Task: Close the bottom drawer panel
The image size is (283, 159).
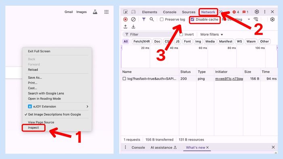Action: [273, 147]
